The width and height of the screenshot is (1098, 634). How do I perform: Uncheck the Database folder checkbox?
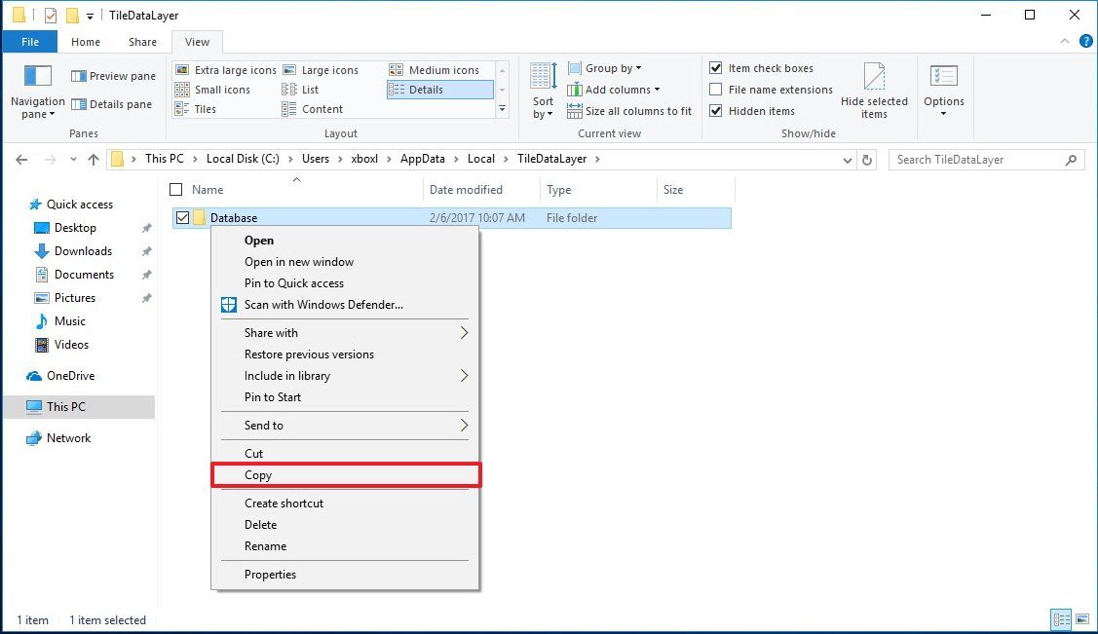click(183, 217)
